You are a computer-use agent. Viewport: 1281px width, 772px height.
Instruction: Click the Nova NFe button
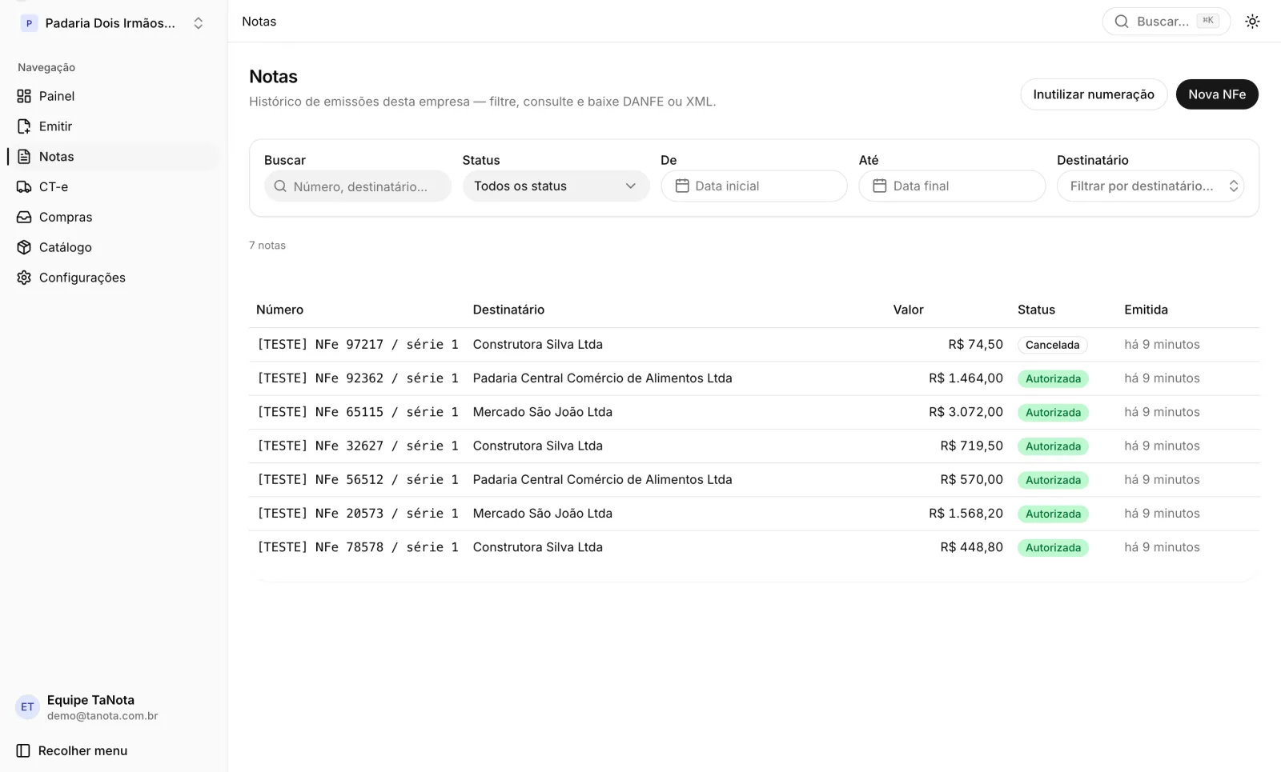[x=1217, y=94]
